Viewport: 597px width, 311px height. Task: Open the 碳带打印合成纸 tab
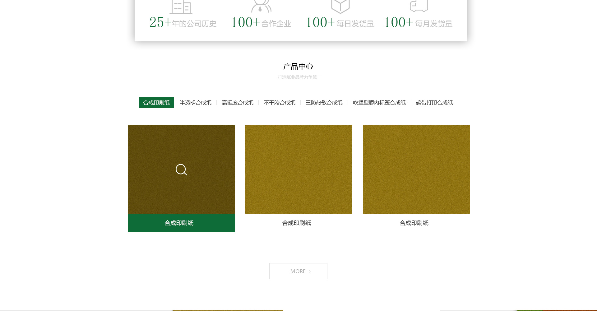(x=434, y=103)
